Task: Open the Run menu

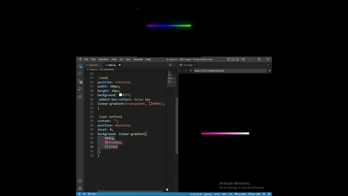Action: click(x=128, y=59)
